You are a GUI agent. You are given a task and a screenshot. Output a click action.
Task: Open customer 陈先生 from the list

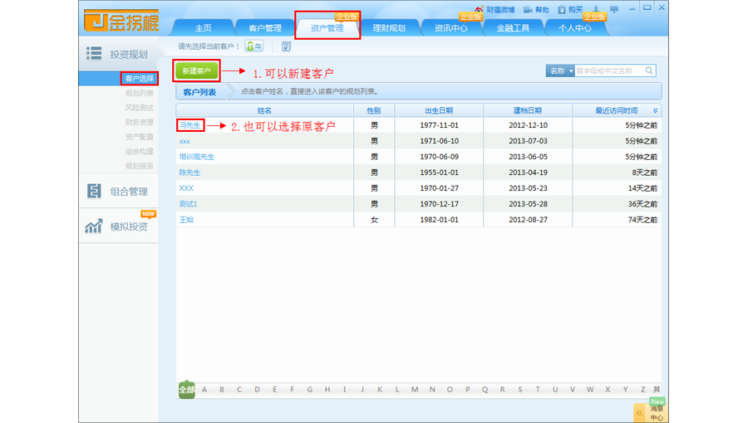click(189, 173)
